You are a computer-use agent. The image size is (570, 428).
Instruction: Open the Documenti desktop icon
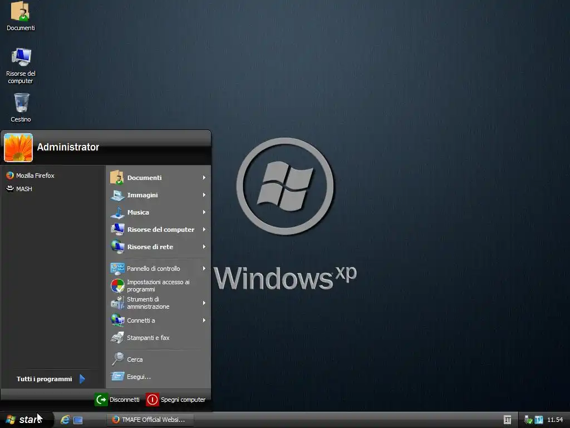(x=21, y=16)
